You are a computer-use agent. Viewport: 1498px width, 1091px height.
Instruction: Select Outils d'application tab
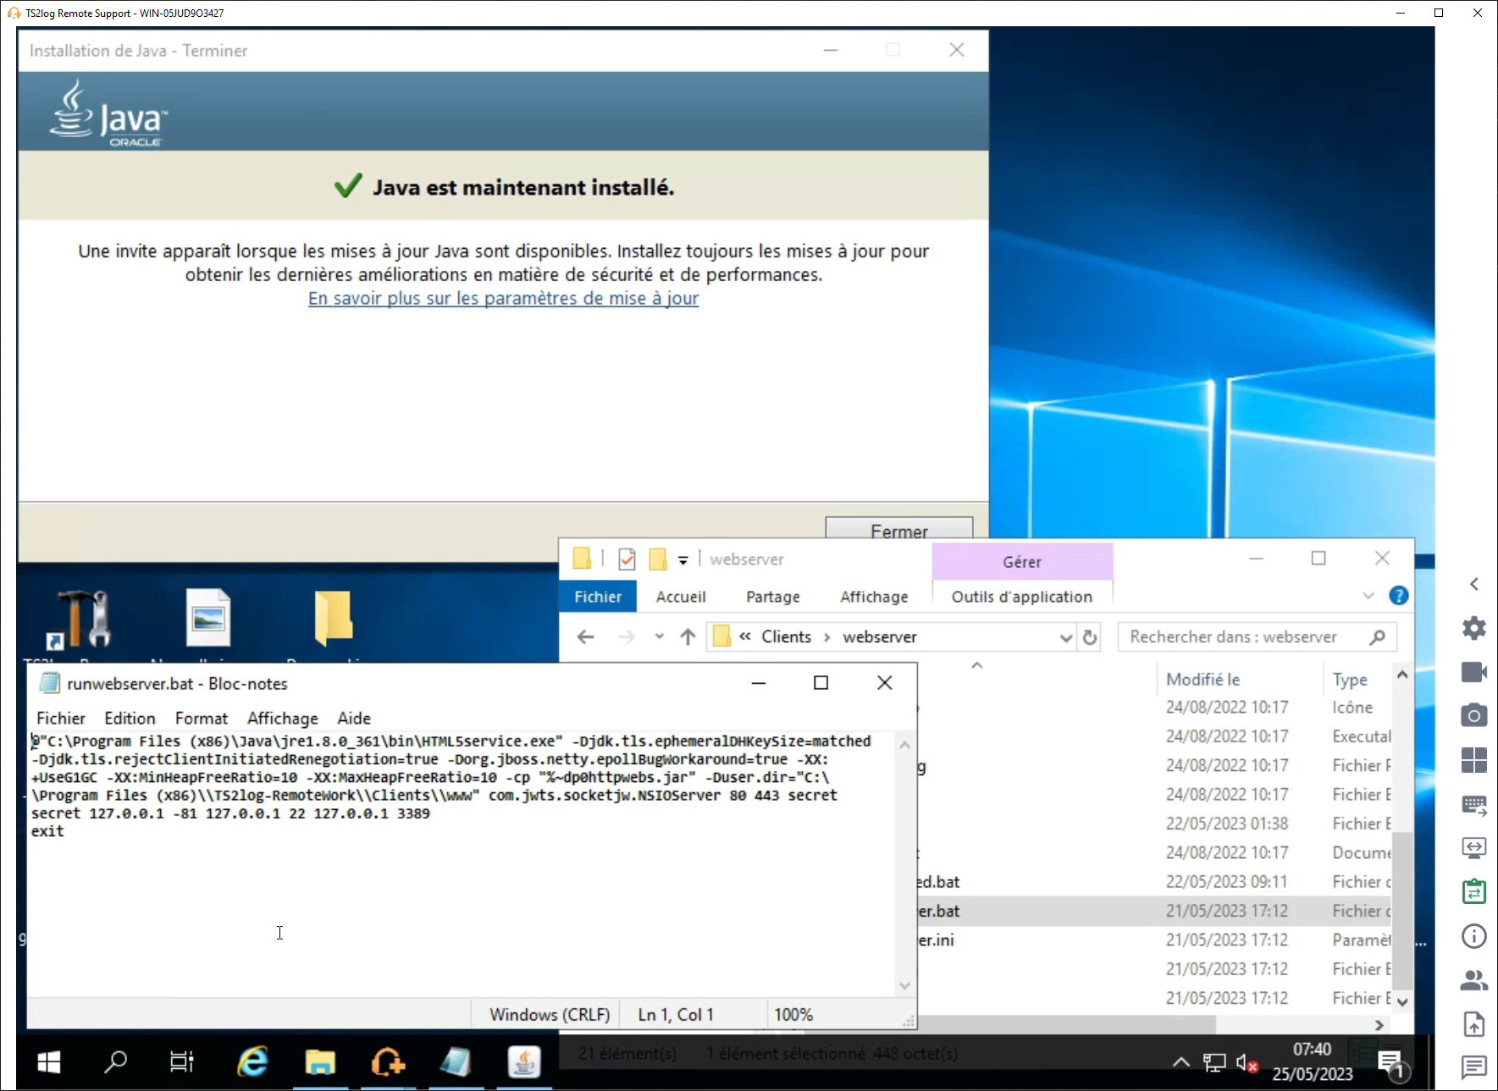click(x=1022, y=597)
